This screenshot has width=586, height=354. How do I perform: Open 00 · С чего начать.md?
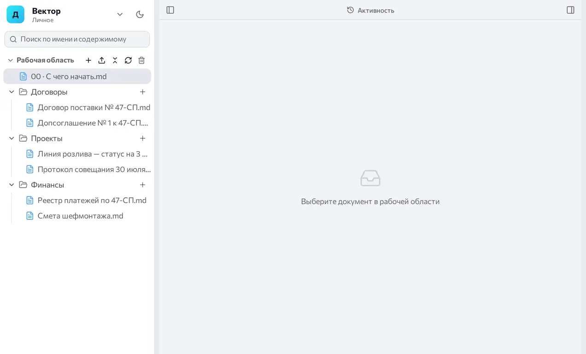(x=77, y=77)
